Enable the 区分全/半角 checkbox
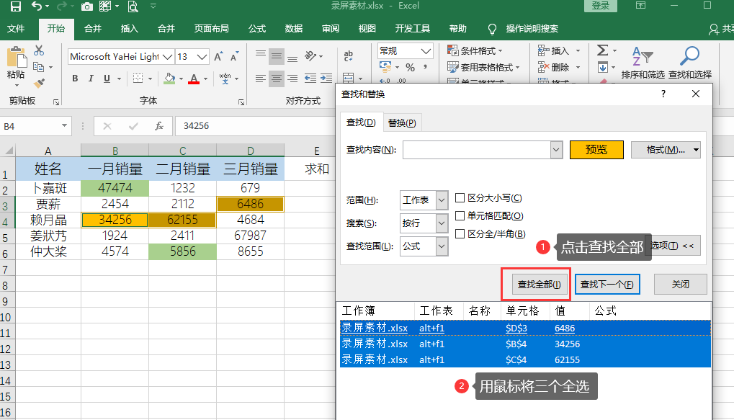Viewport: 734px width, 420px height. point(460,233)
